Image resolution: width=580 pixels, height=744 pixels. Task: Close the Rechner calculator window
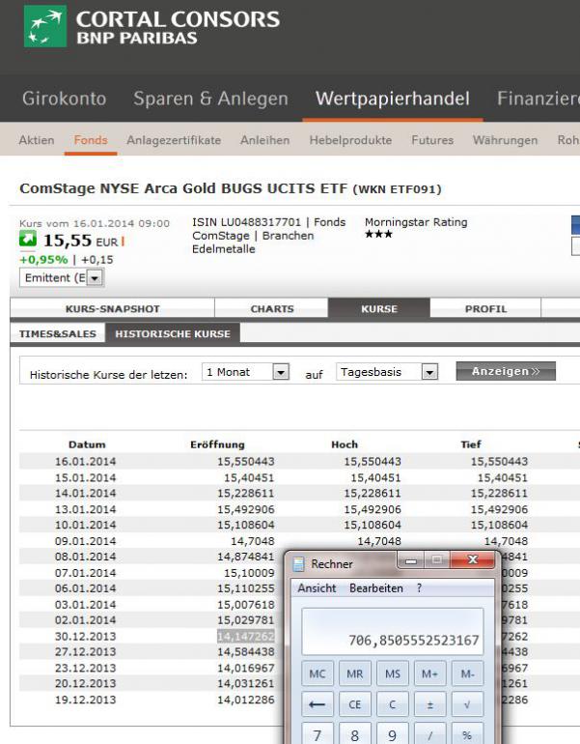(473, 560)
